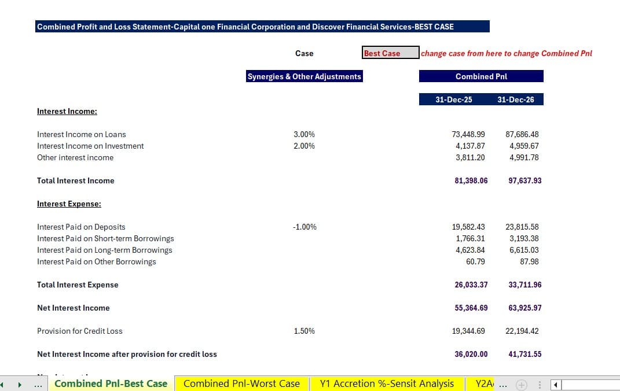Click the 3.00% synergy cell
620x391 pixels.
[x=304, y=134]
